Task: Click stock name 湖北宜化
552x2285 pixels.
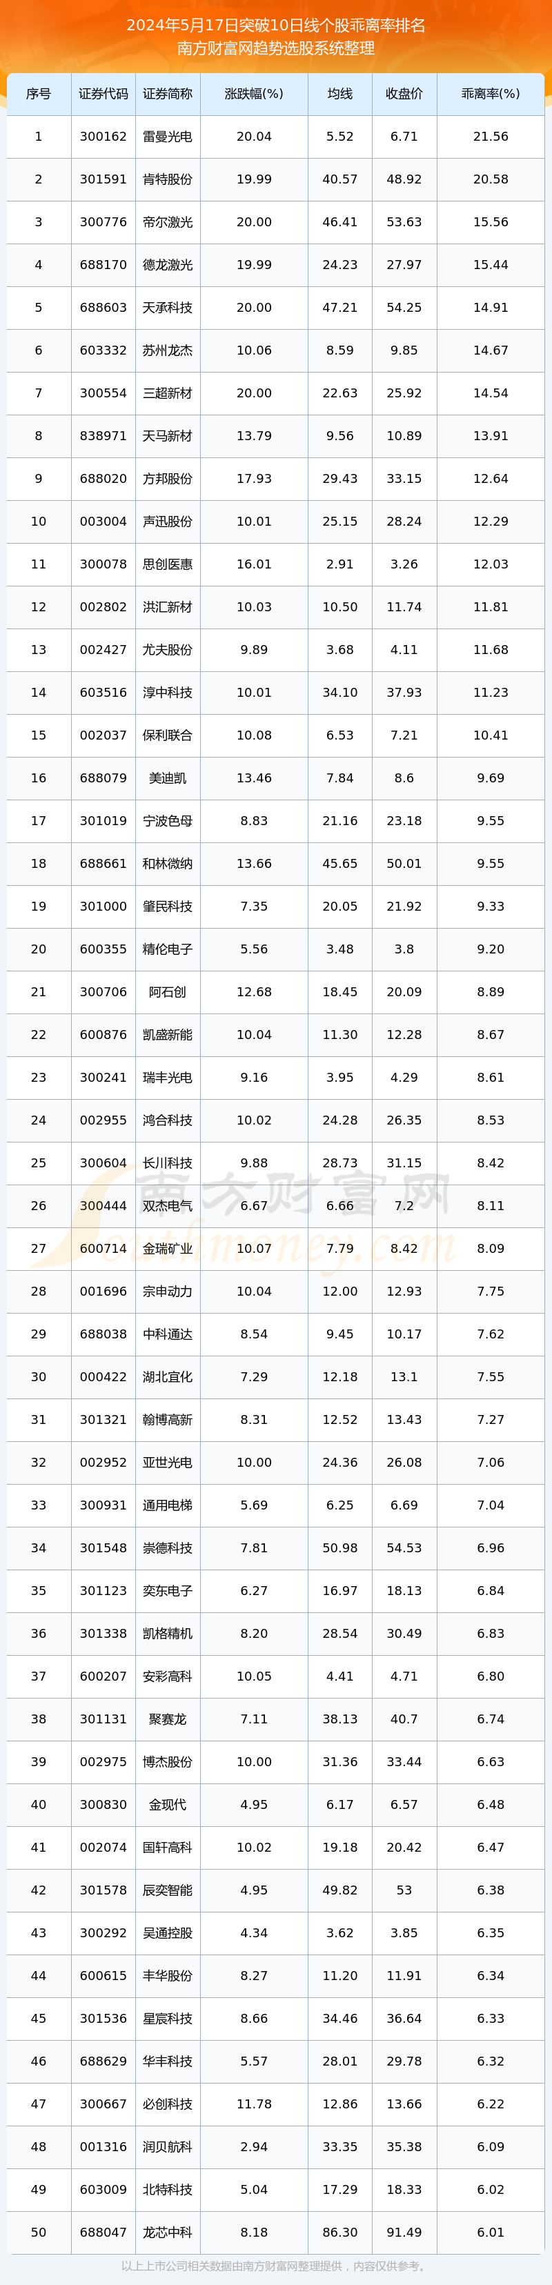Action: (168, 1376)
